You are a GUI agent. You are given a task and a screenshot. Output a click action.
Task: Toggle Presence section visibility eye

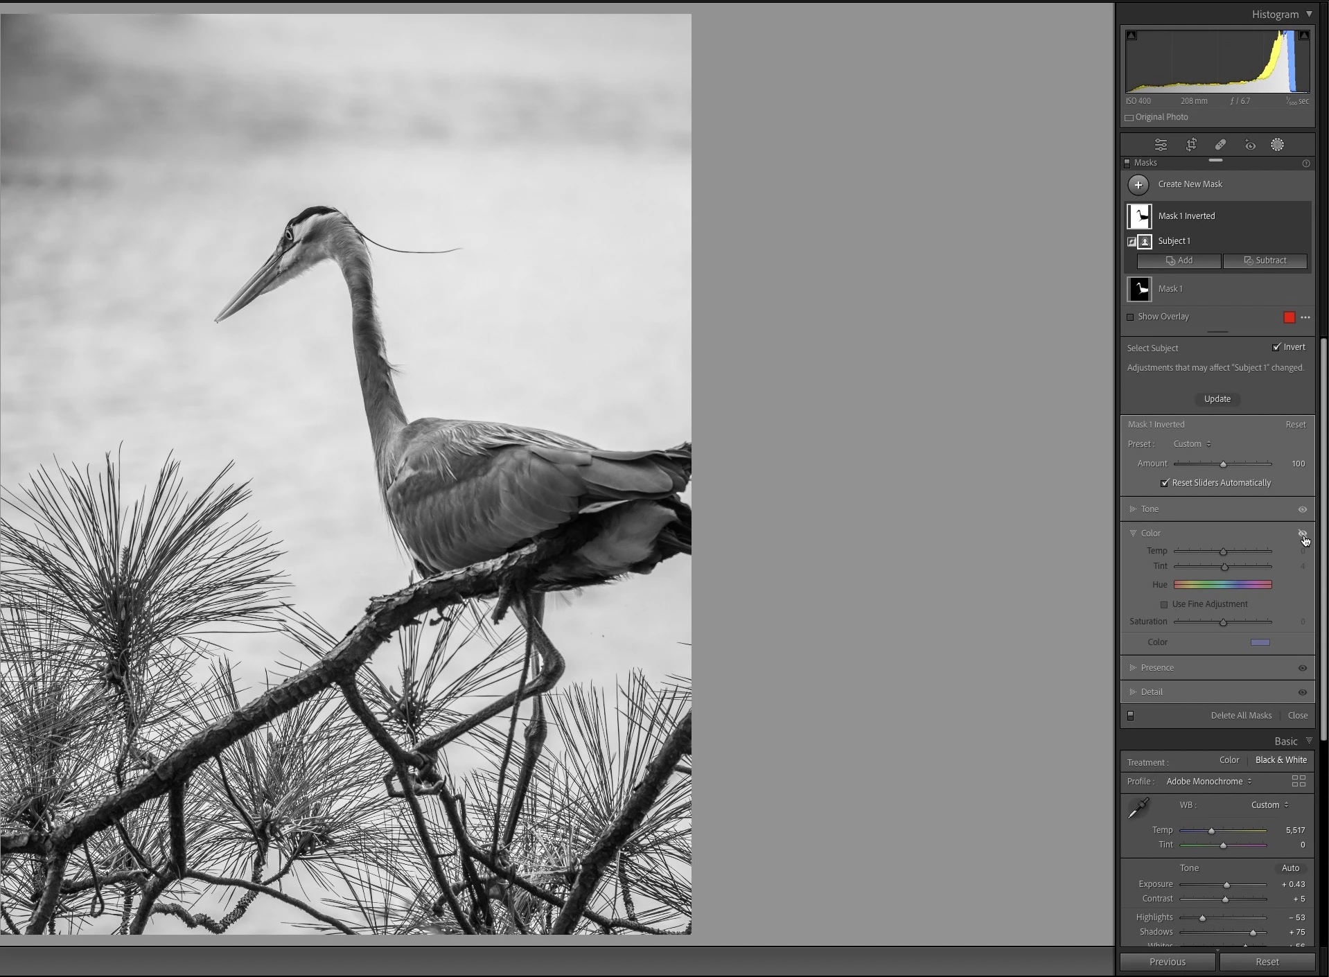1303,668
